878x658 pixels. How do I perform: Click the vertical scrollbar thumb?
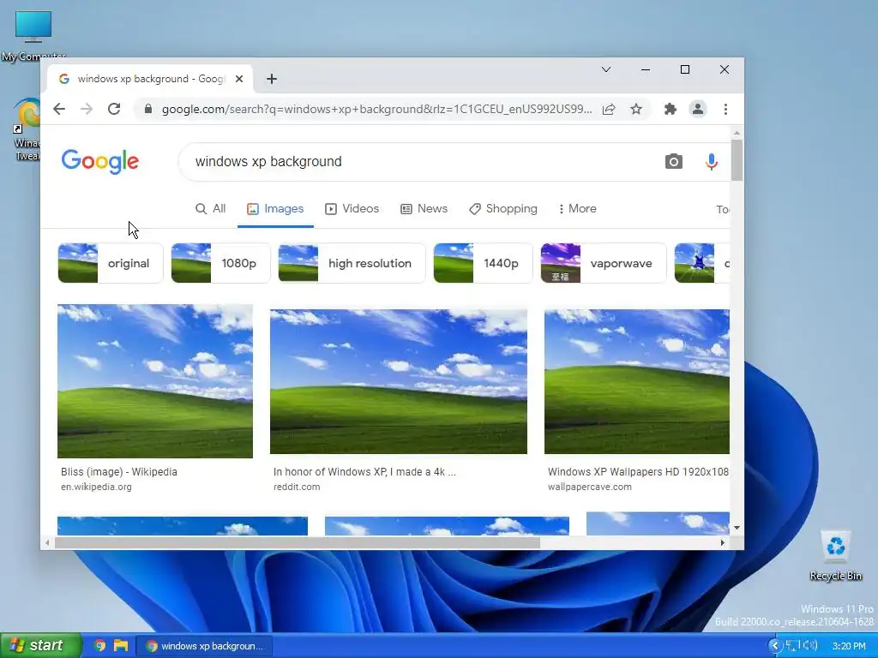pyautogui.click(x=737, y=160)
